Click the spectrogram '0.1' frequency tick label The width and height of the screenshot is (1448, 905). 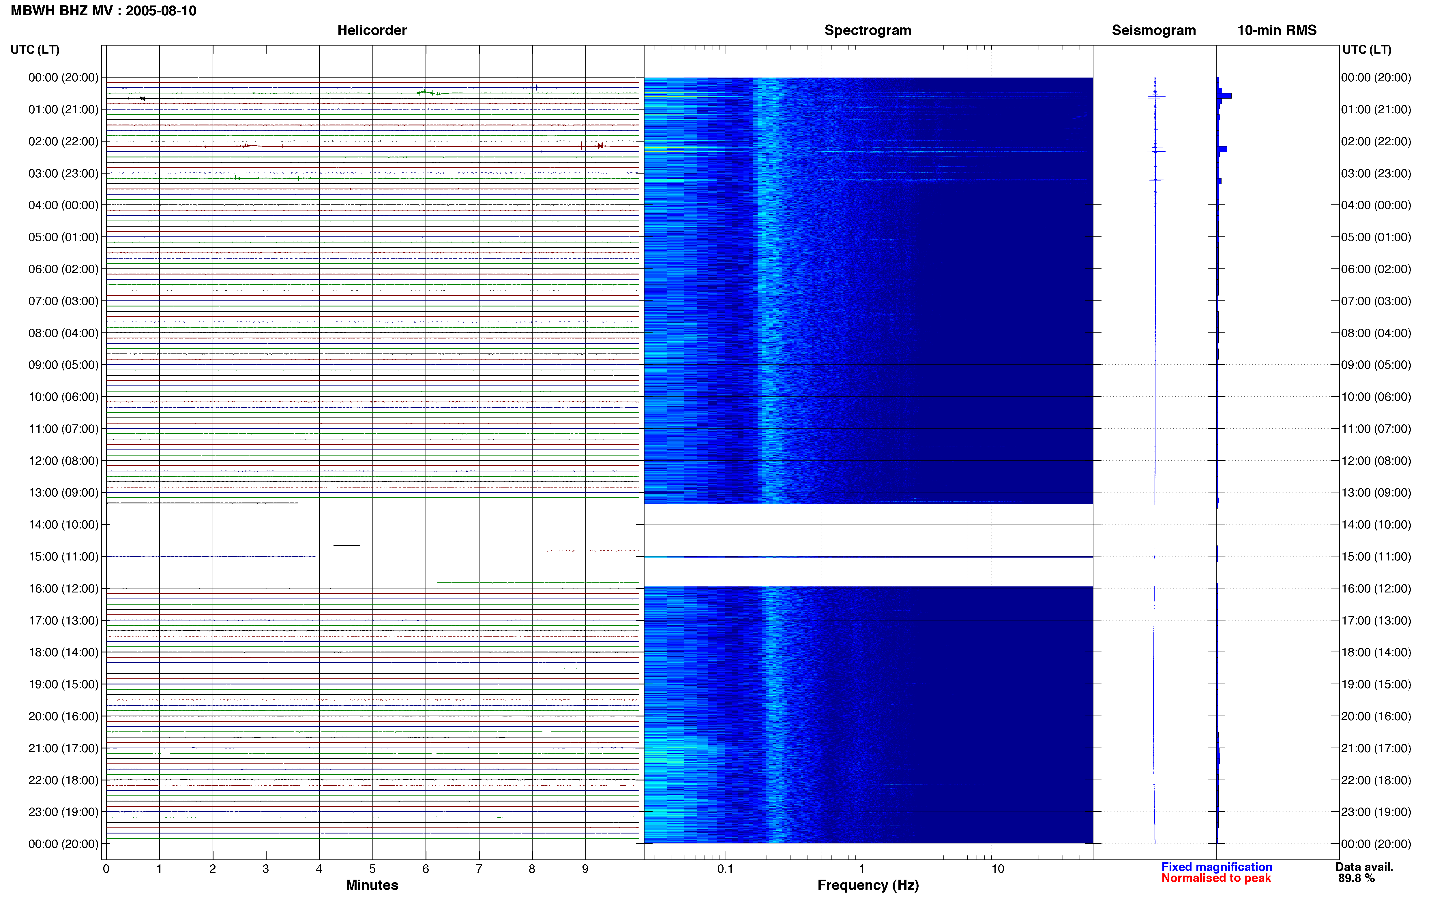click(725, 868)
